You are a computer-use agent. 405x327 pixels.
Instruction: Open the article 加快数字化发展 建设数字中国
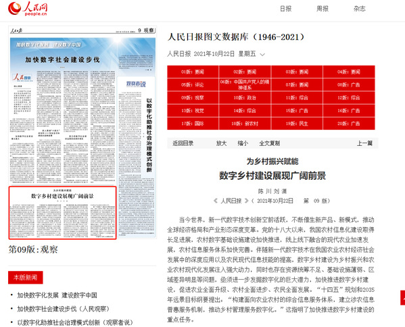[x=57, y=295]
